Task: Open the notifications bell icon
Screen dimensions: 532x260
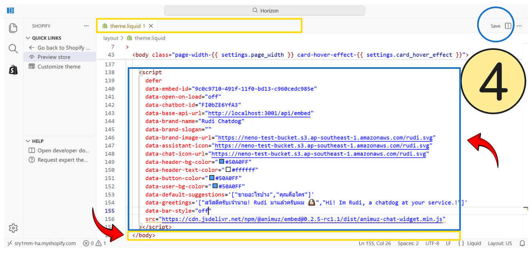Action: 522,243
